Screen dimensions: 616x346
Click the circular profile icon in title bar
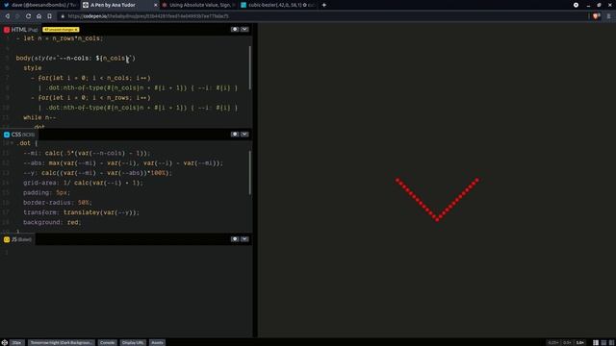(576, 5)
